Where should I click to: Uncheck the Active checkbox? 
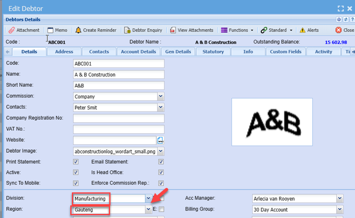click(x=76, y=173)
